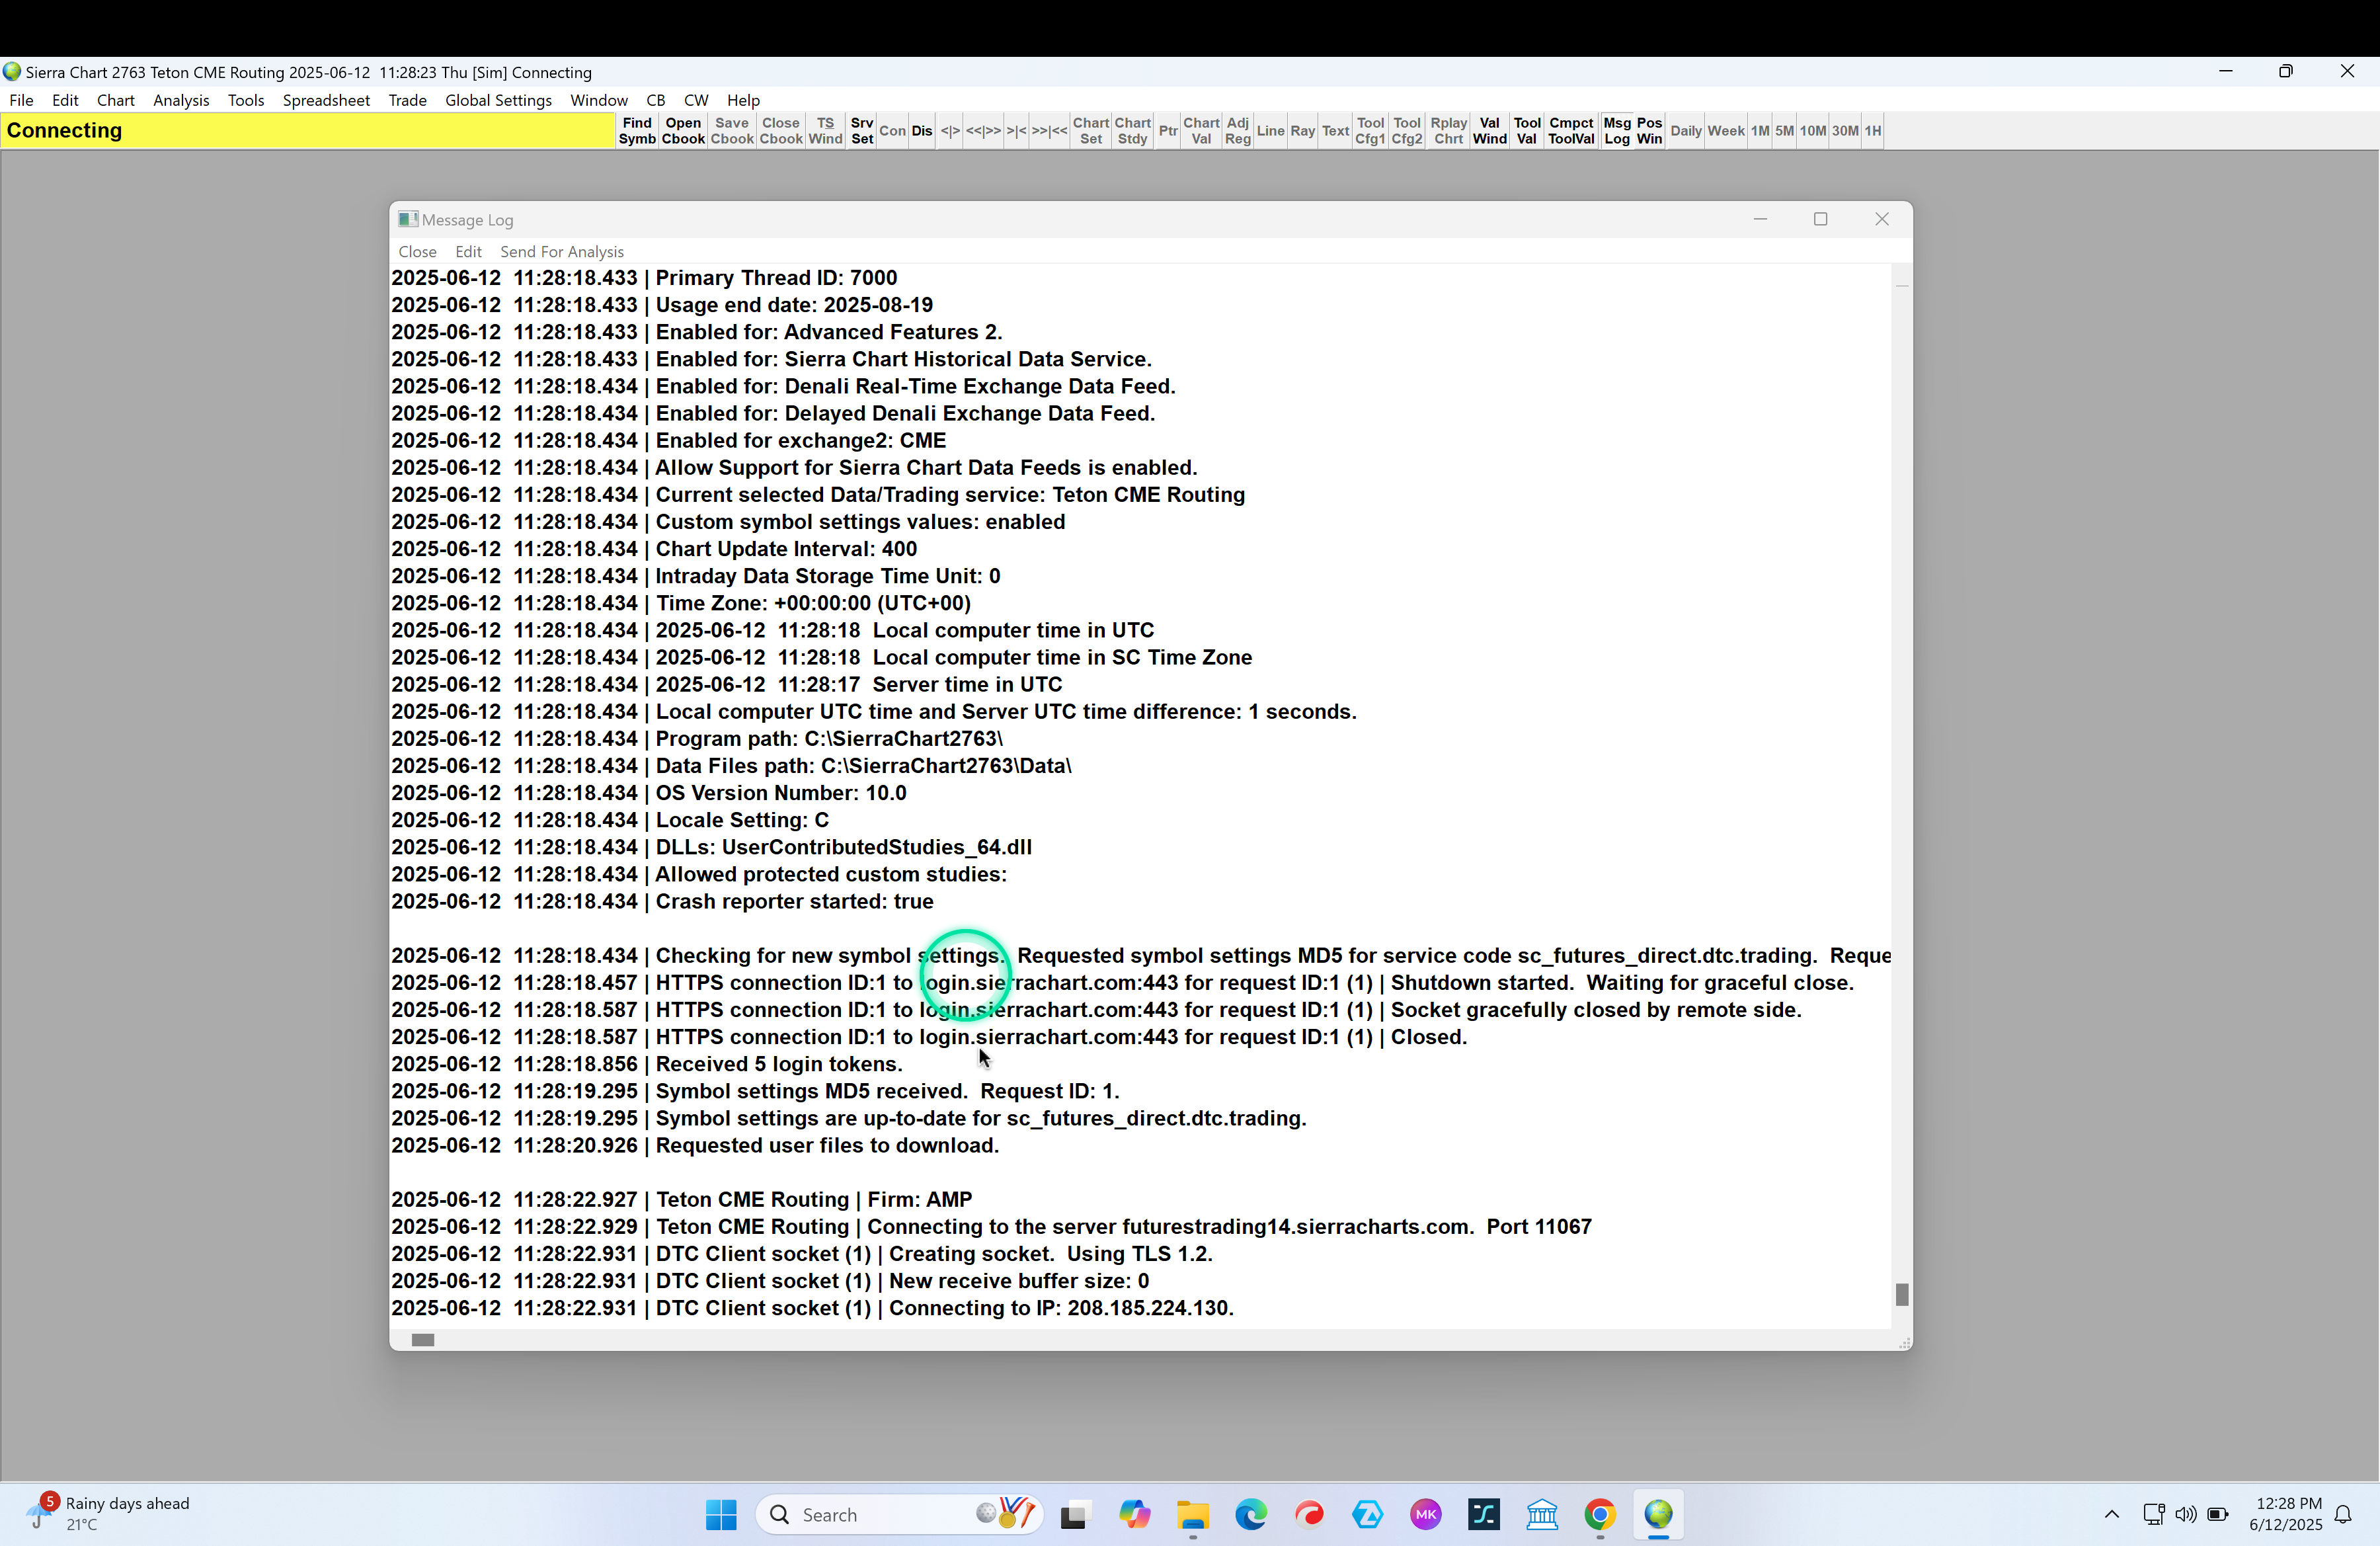Toggle the Cmpct ToolVal toolbar button
The width and height of the screenshot is (2380, 1546).
click(1570, 131)
